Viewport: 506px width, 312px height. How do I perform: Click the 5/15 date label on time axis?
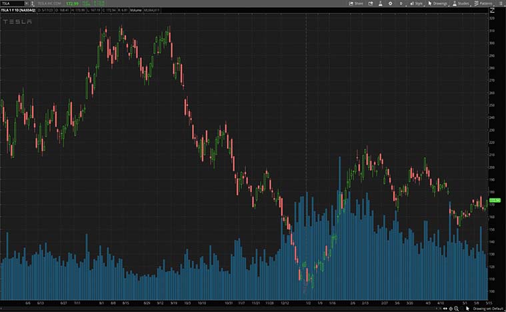(x=489, y=303)
